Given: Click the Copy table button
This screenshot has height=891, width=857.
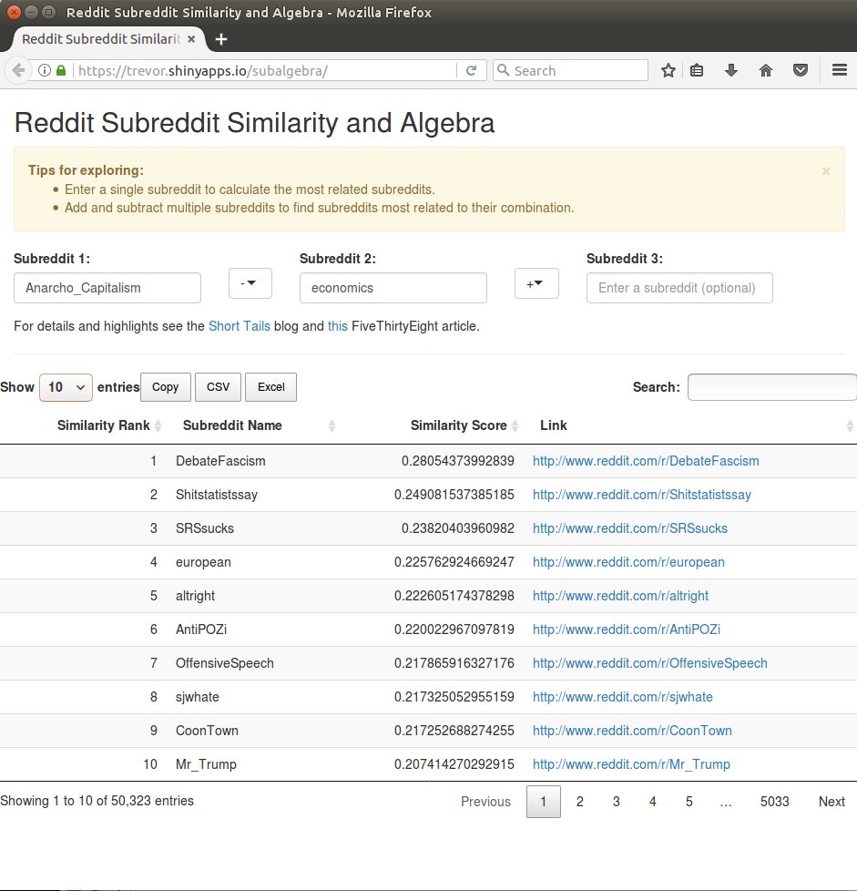Looking at the screenshot, I should [165, 387].
